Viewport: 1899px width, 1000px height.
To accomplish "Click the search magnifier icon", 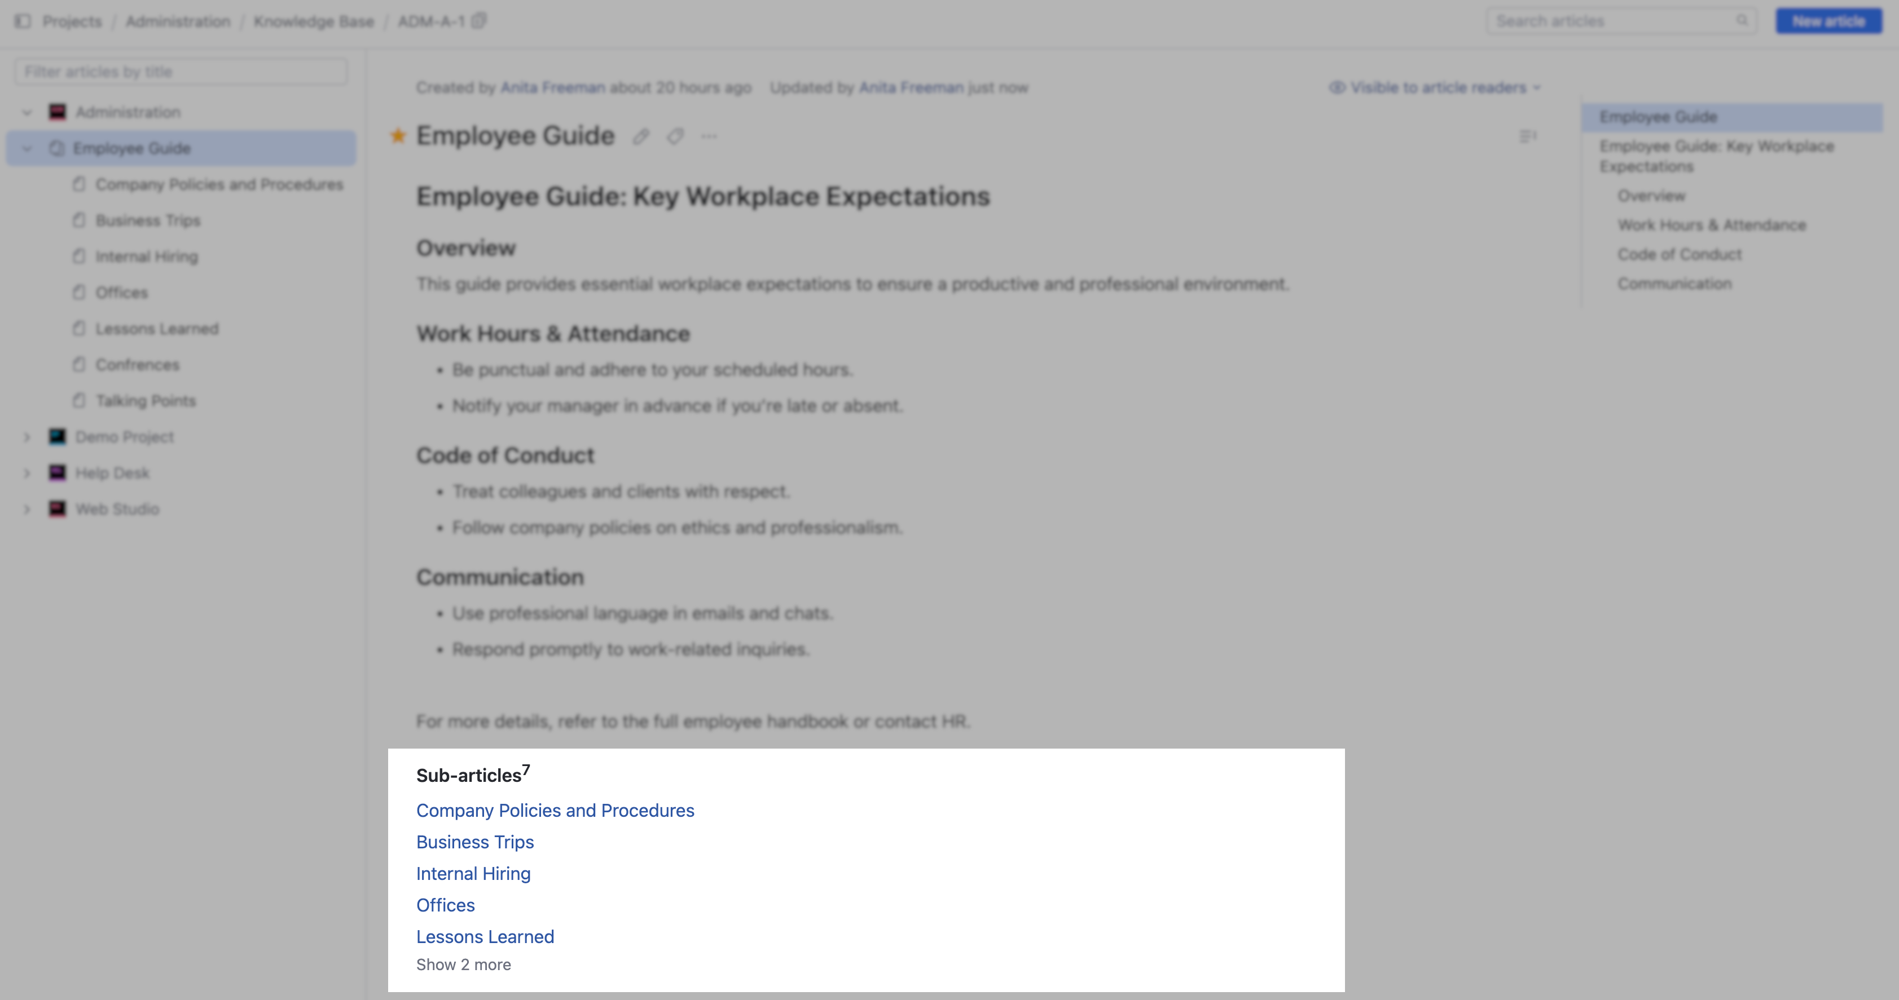I will [1742, 21].
